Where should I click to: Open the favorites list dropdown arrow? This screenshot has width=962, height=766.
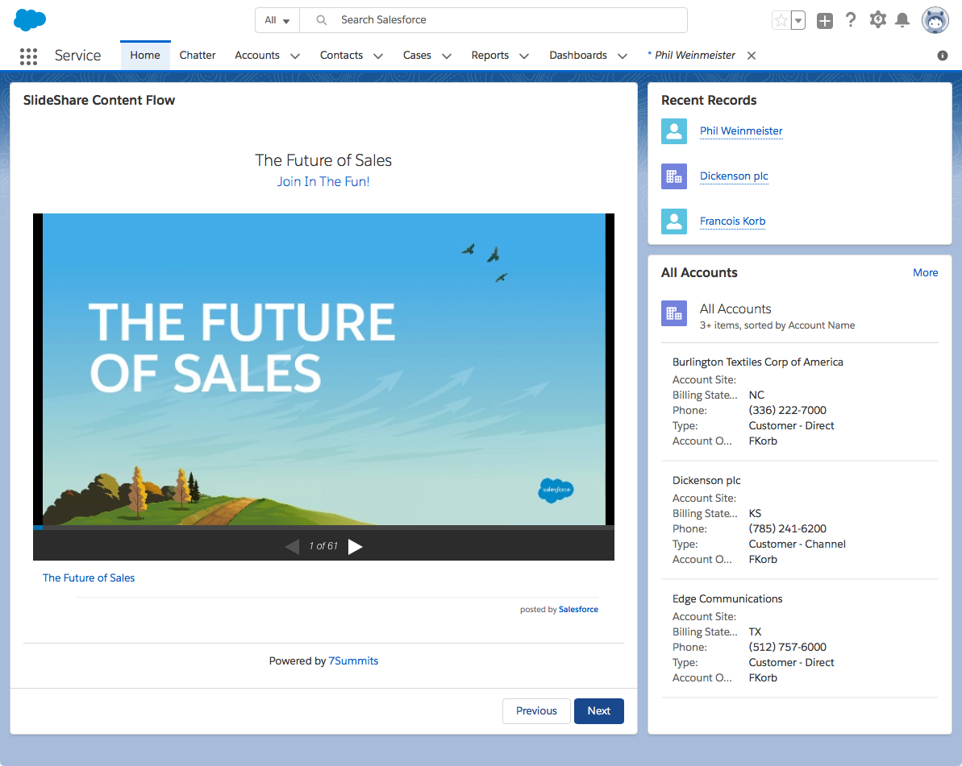(798, 20)
